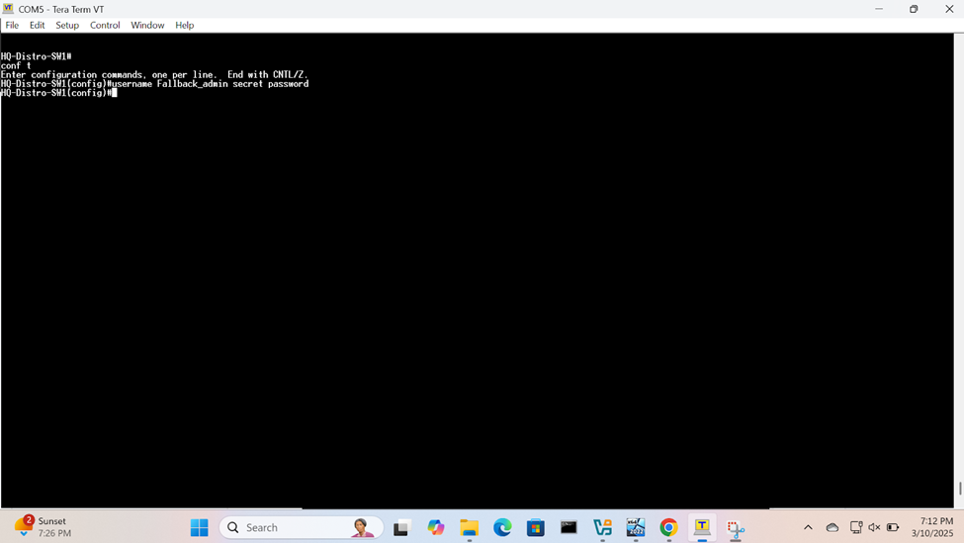964x543 pixels.
Task: Open Snipping Tool from taskbar
Action: (x=736, y=527)
